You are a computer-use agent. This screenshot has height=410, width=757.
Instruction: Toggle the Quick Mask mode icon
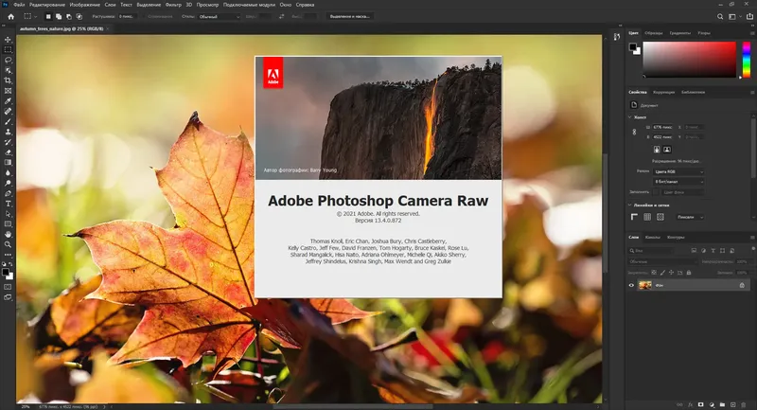pos(8,287)
